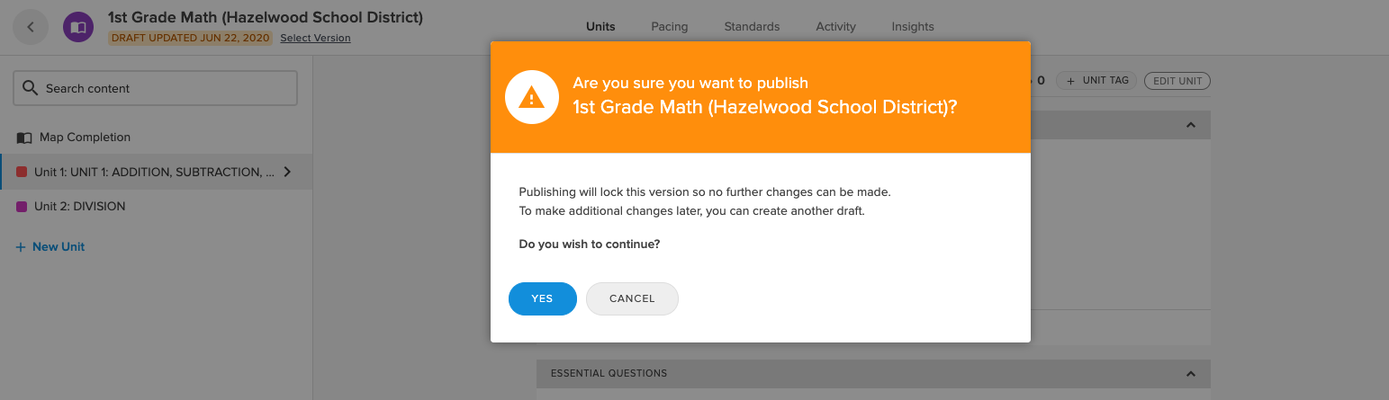Cancel the publish dialog
Viewport: 1389px width, 400px height.
click(632, 298)
